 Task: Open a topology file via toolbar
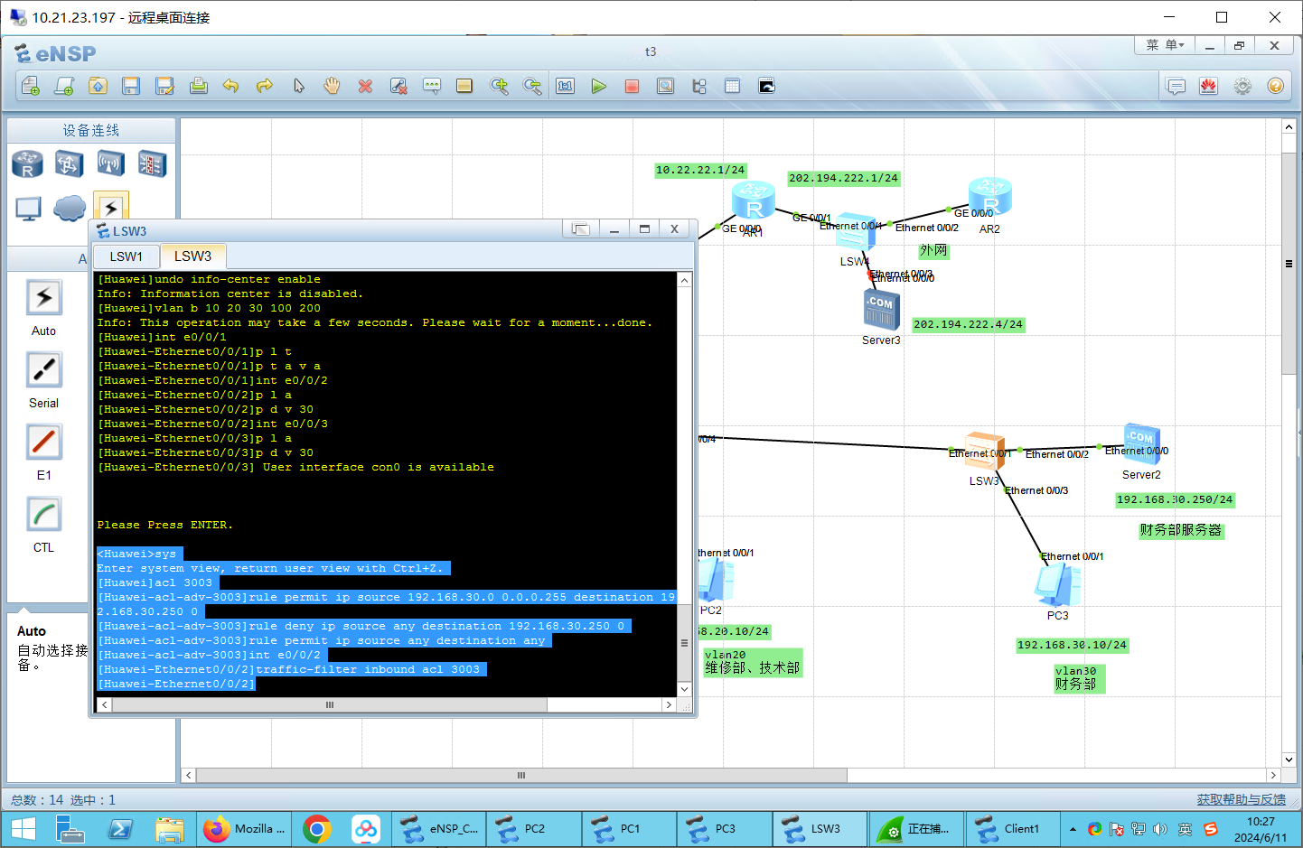coord(98,86)
